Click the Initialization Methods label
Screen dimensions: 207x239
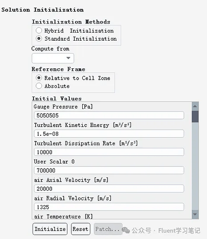click(71, 22)
